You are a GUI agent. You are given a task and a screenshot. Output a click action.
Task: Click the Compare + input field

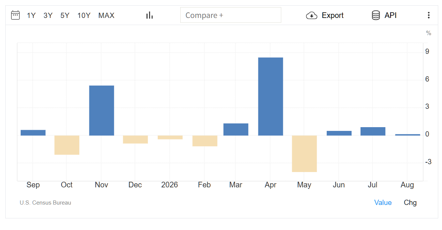(x=231, y=15)
